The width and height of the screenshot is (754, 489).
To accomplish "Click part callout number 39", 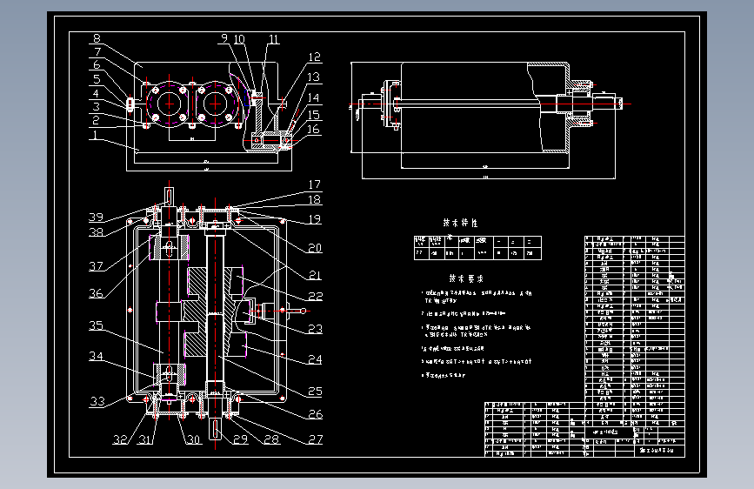I will (97, 217).
